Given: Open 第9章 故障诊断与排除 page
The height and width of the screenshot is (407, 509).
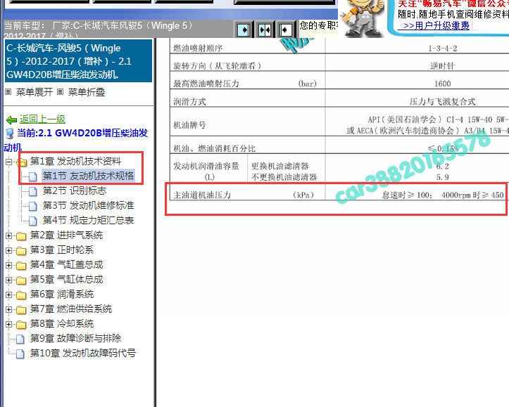Looking at the screenshot, I should pyautogui.click(x=75, y=338).
